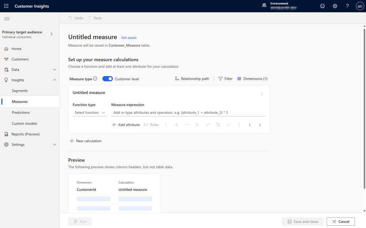
Task: Toggle the Customer level switch
Action: 107,79
